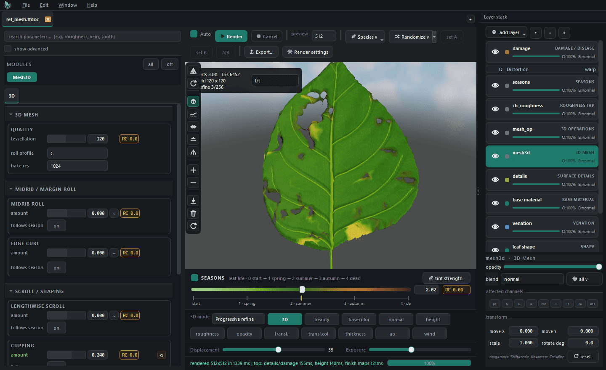Image resolution: width=606 pixels, height=370 pixels.
Task: Move layer down with the down-arrow icon
Action: click(x=550, y=32)
